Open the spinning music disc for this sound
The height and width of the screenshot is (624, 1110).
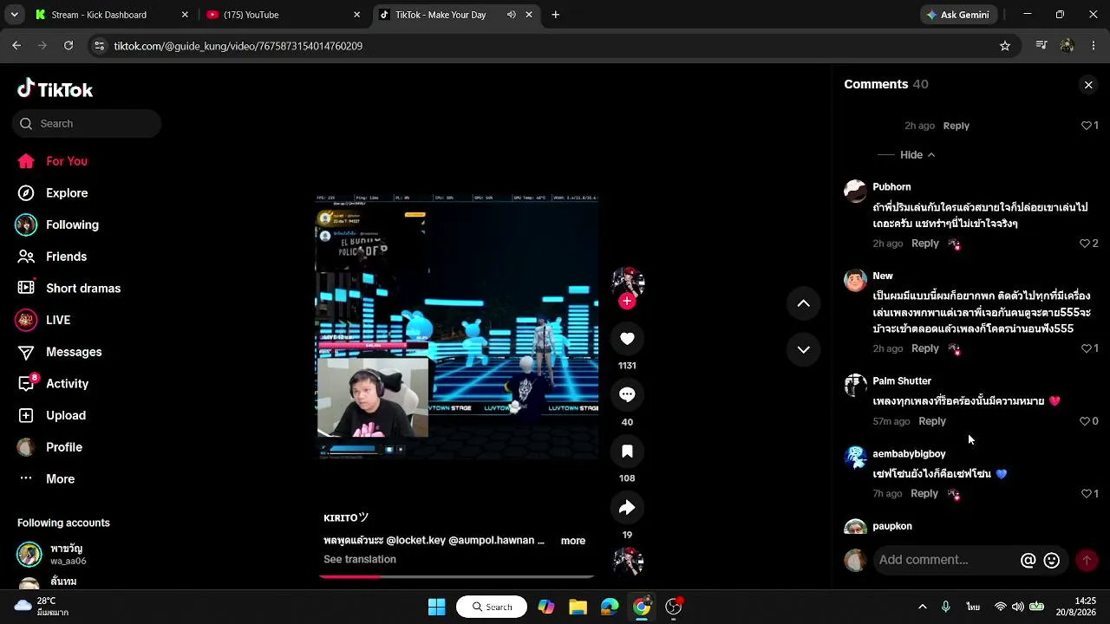(628, 562)
